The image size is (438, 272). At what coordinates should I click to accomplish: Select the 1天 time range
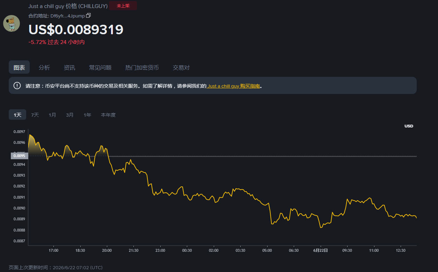point(17,115)
